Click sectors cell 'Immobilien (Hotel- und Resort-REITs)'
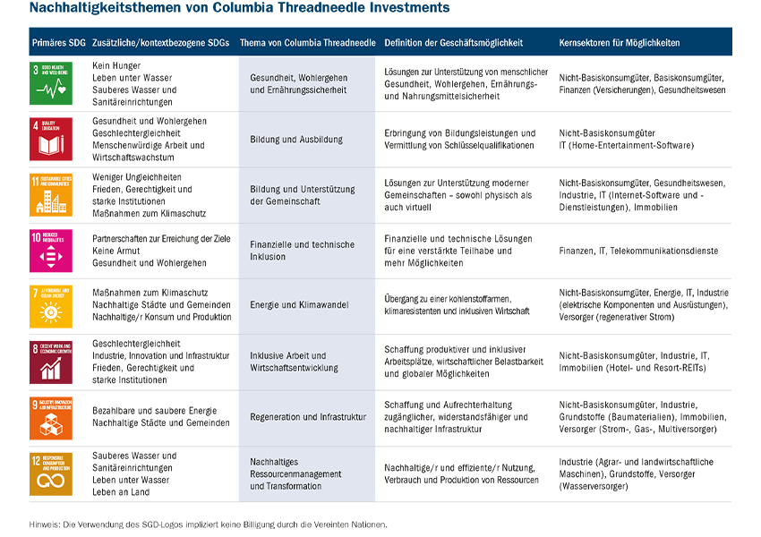The image size is (761, 537). pos(632,368)
